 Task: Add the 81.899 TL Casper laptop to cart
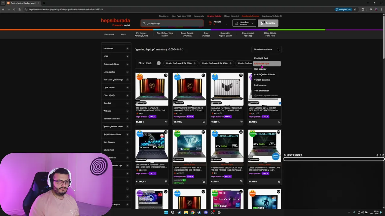(279, 181)
